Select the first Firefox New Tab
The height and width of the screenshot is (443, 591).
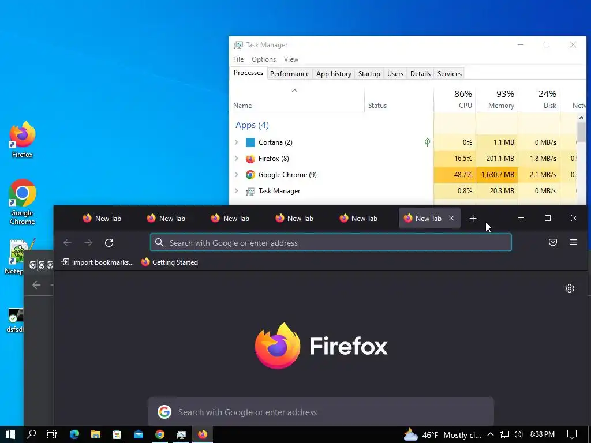tap(102, 219)
